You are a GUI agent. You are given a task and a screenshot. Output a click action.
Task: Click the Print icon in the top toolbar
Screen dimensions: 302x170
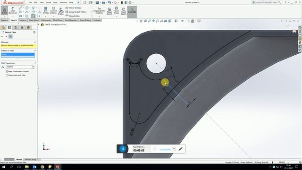click(x=103, y=2)
